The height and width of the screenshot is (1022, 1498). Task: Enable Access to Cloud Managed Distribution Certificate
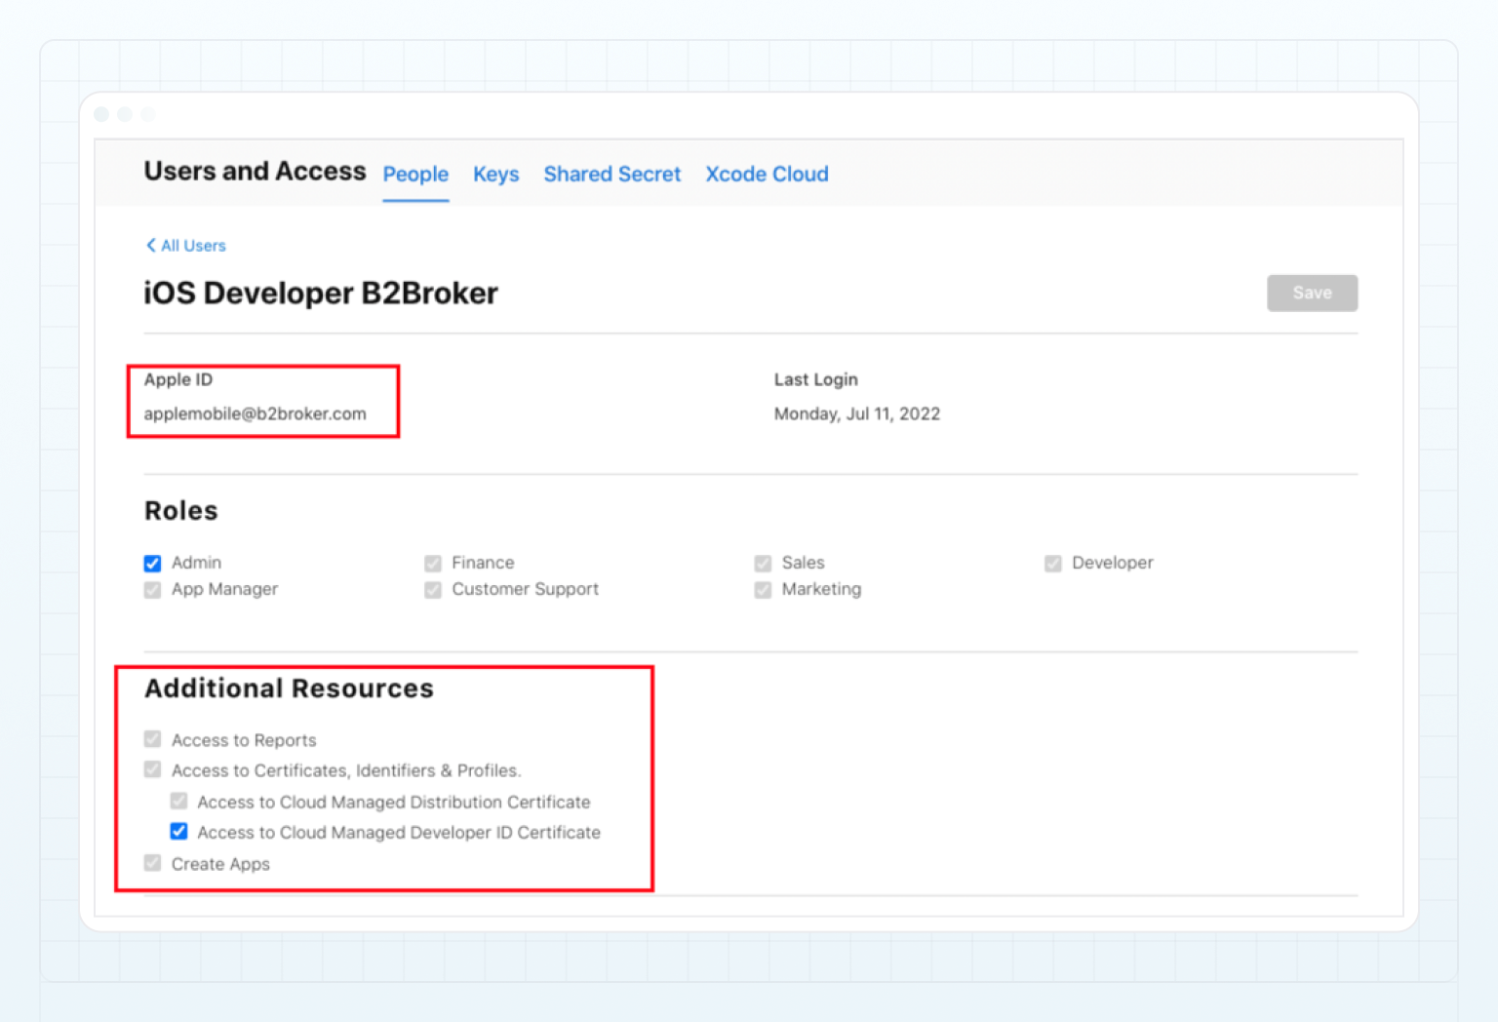coord(178,801)
